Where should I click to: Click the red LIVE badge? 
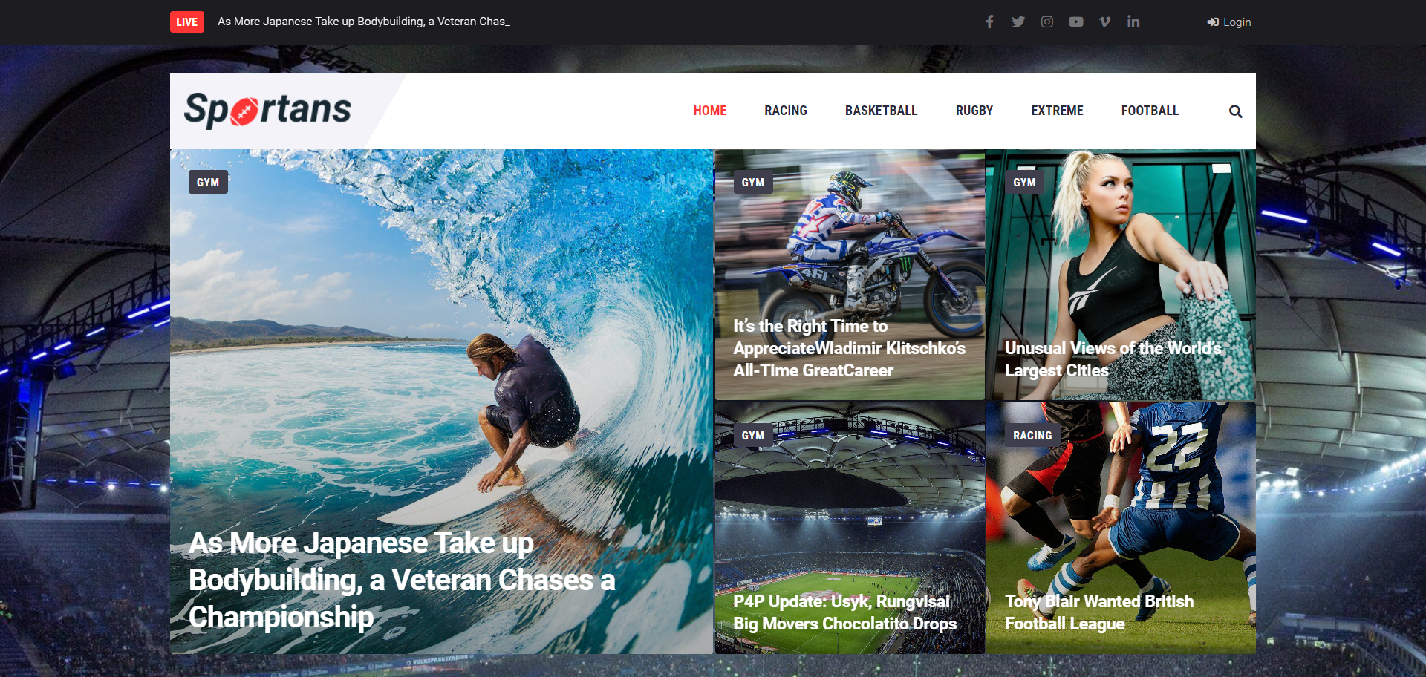[186, 22]
